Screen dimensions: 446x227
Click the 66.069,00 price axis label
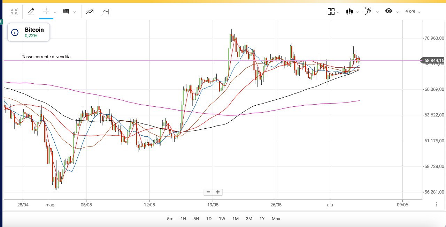pyautogui.click(x=434, y=89)
